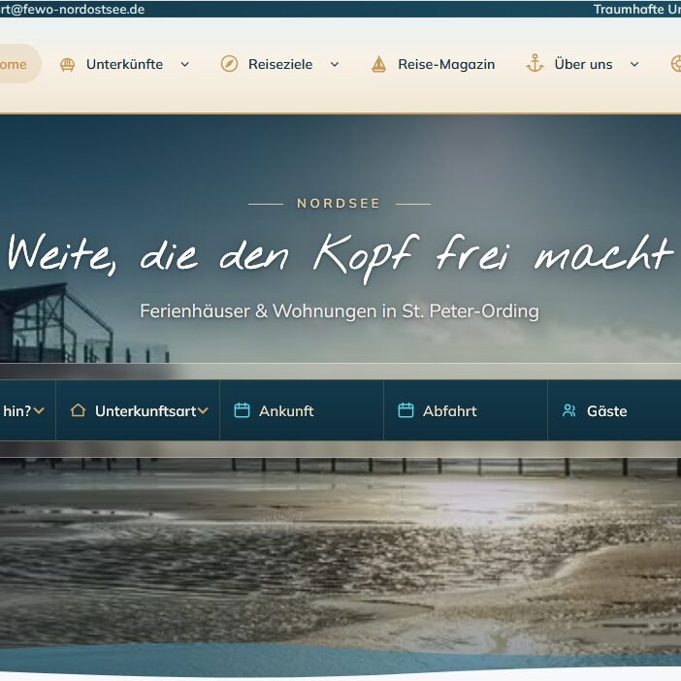Expand the Über uns menu chevron
This screenshot has width=681, height=681.
tap(634, 64)
